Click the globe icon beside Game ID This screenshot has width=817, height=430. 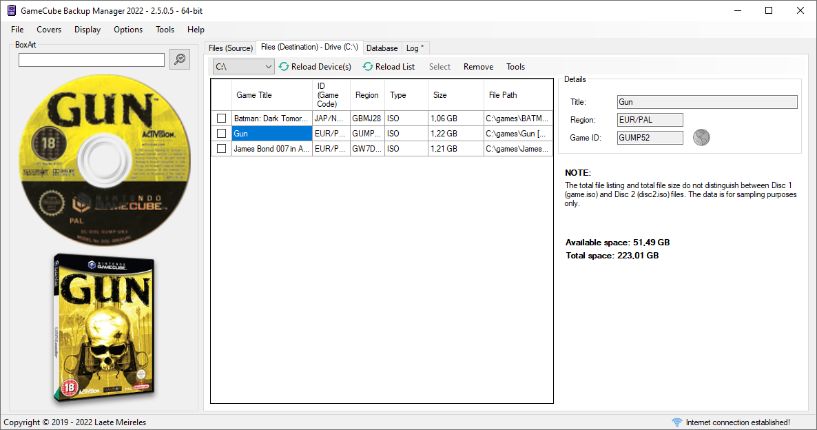click(x=701, y=138)
